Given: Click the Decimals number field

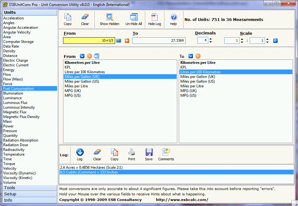Looking at the screenshot, I should click(x=203, y=40).
